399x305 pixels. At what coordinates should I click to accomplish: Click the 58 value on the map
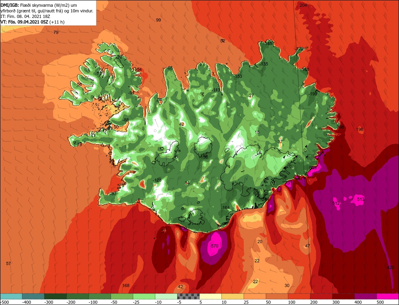[x=79, y=84]
